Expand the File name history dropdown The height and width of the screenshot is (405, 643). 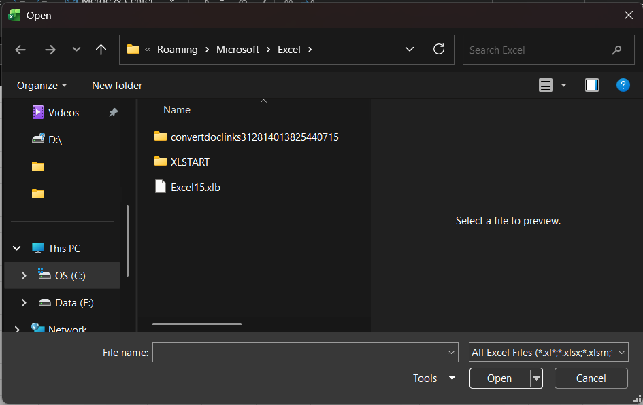(x=452, y=352)
